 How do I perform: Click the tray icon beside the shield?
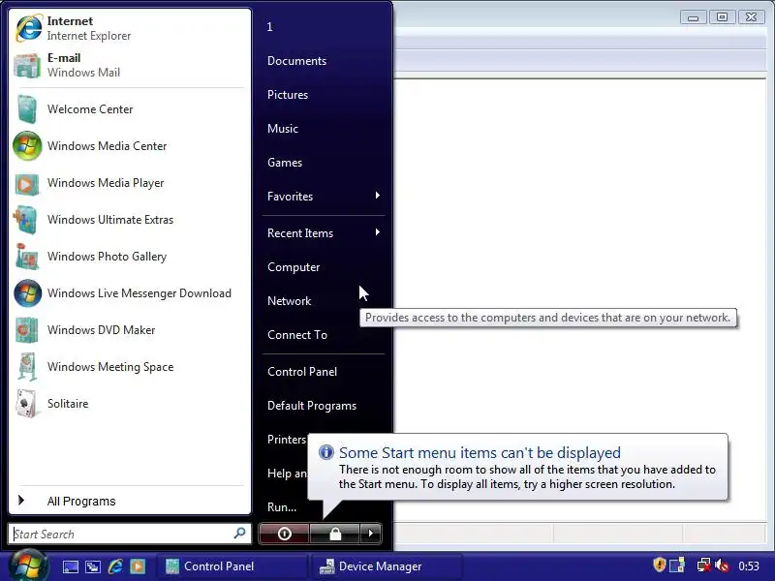point(677,565)
